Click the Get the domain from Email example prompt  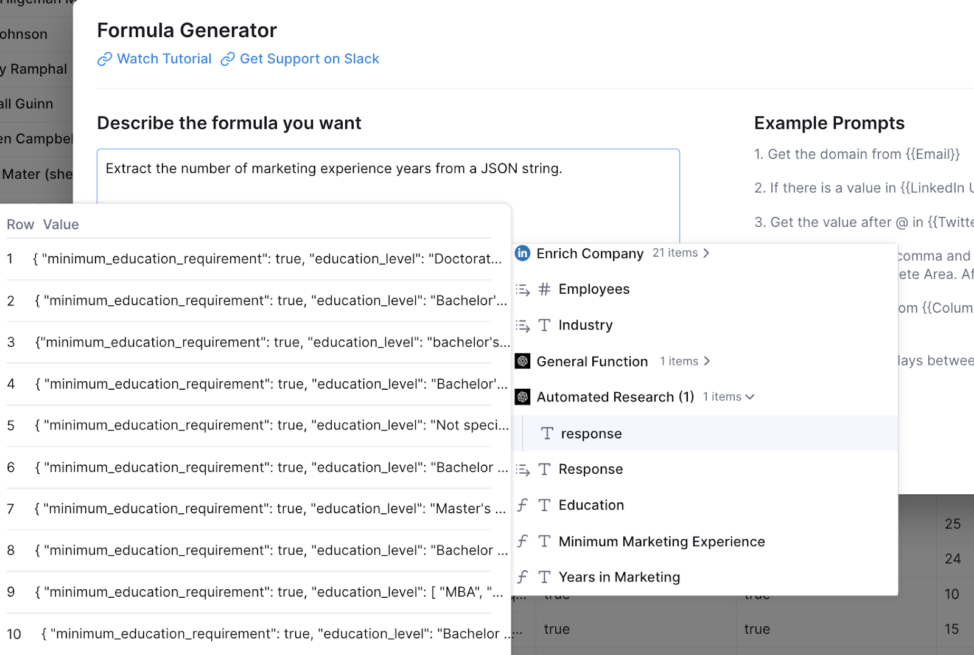coord(857,154)
